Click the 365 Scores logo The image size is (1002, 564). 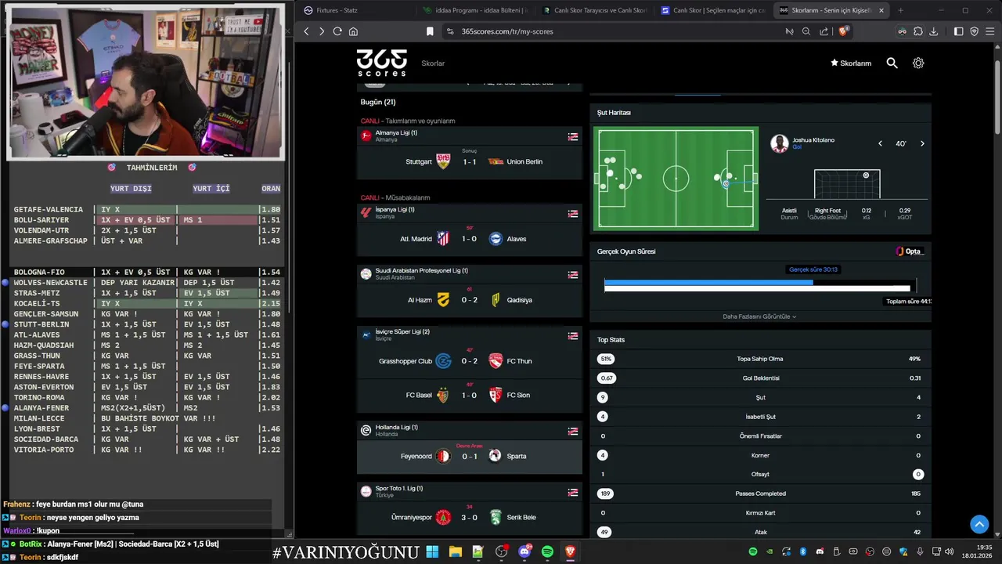pos(382,63)
